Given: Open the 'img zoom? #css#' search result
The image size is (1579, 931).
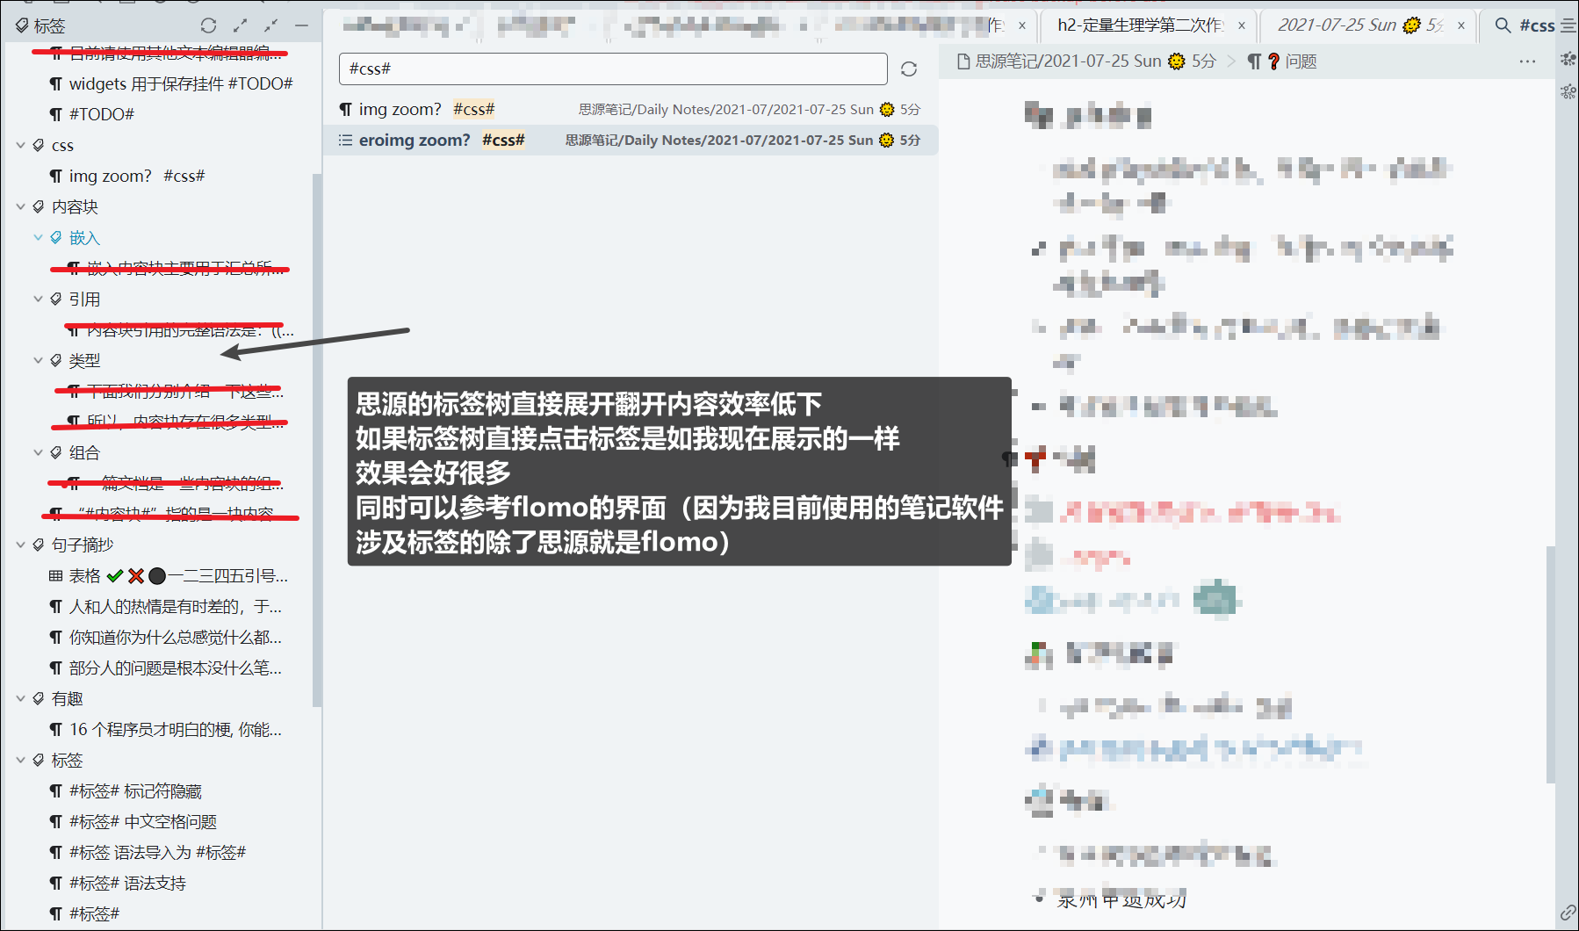Looking at the screenshot, I should click(631, 109).
